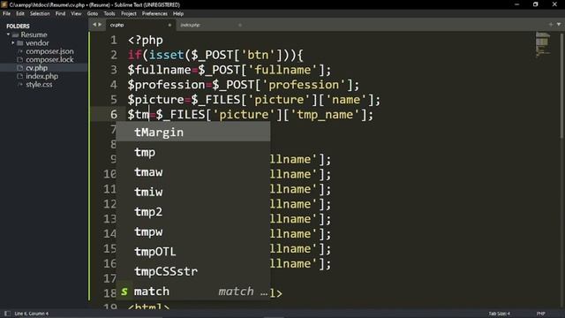Open the View menu
This screenshot has width=565, height=318.
(x=76, y=14)
